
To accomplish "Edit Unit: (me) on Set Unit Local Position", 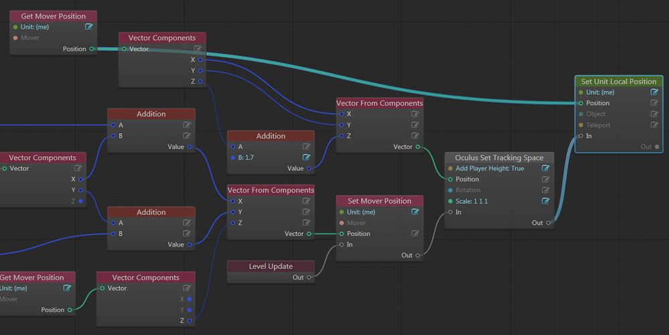I will click(x=654, y=92).
